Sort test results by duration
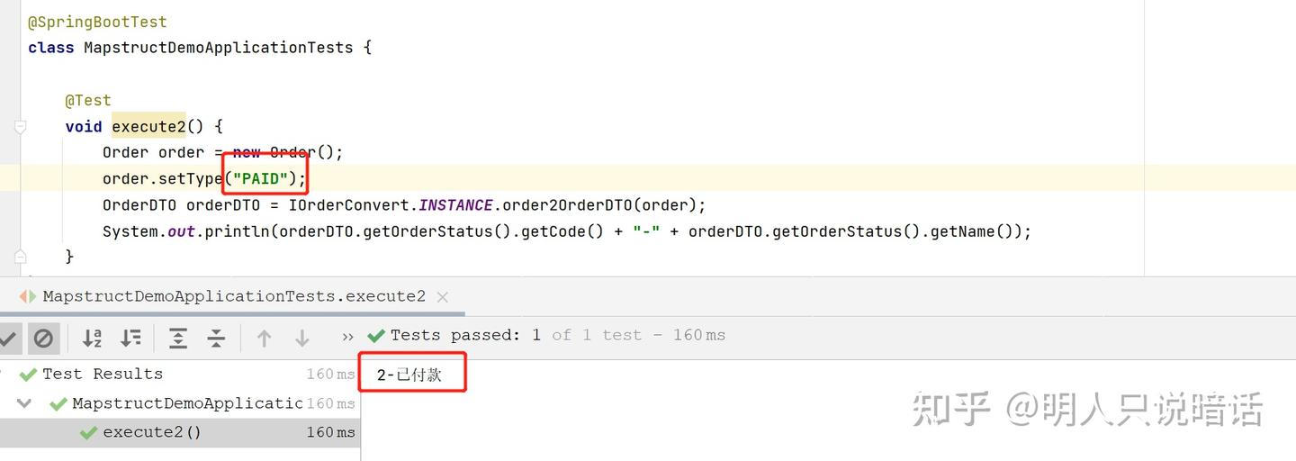1296x461 pixels. click(x=130, y=339)
